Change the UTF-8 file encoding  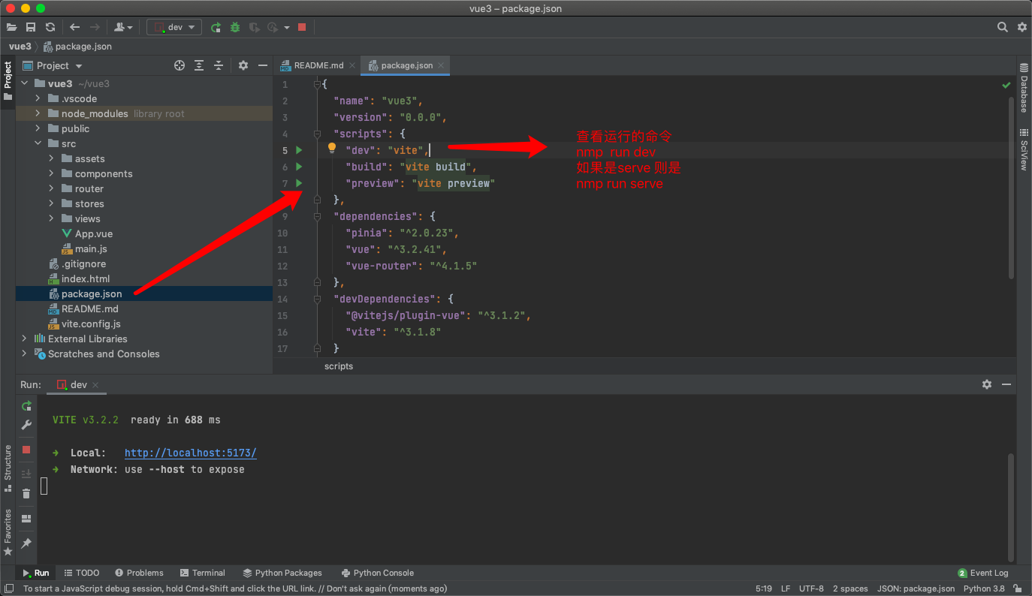(x=811, y=588)
